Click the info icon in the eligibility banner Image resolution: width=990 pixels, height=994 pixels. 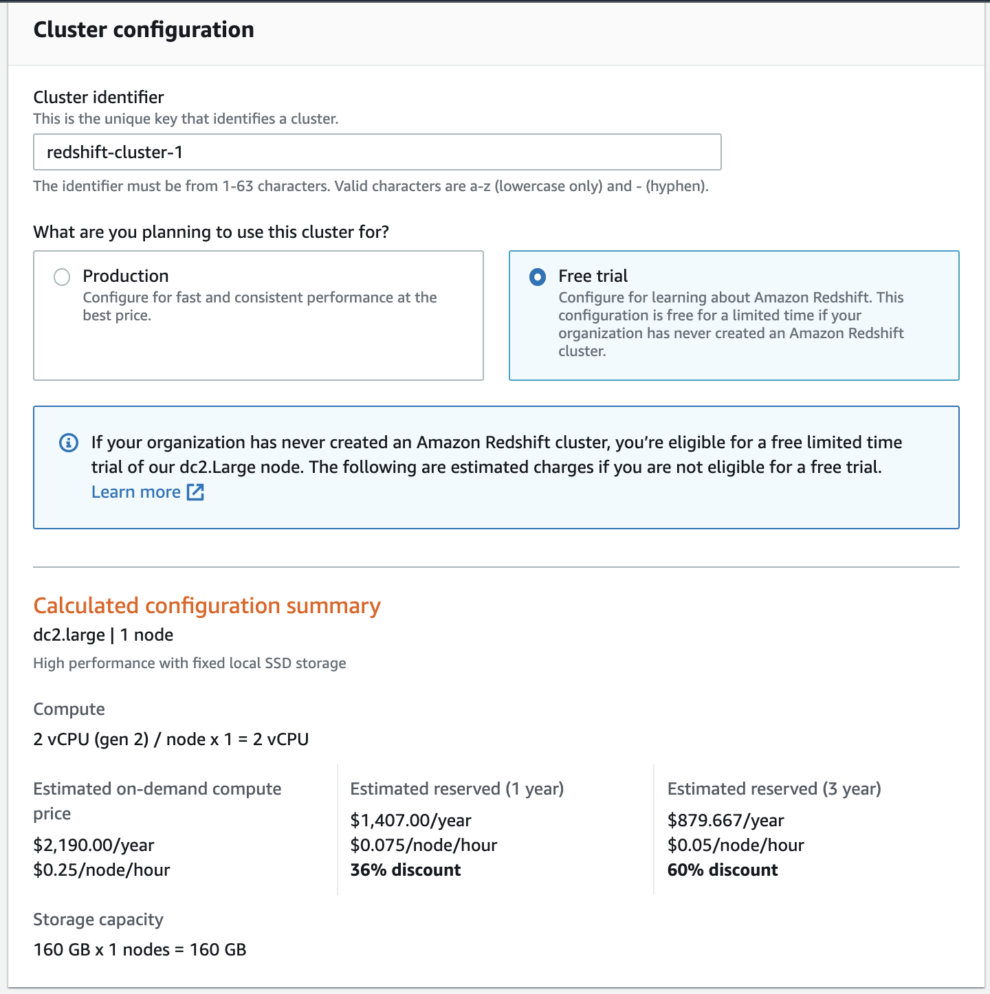(x=68, y=442)
